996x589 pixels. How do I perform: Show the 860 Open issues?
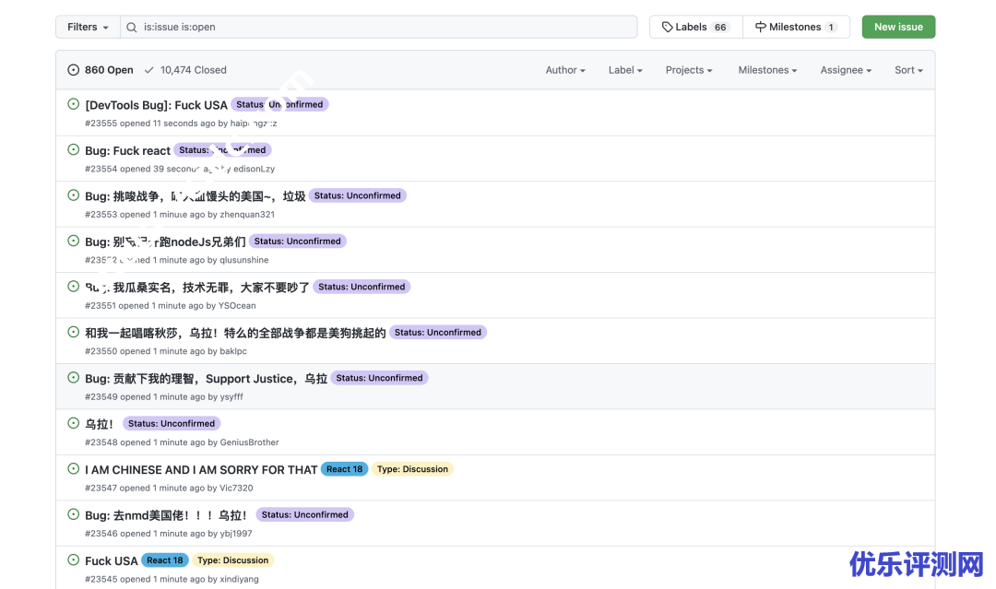tap(101, 70)
